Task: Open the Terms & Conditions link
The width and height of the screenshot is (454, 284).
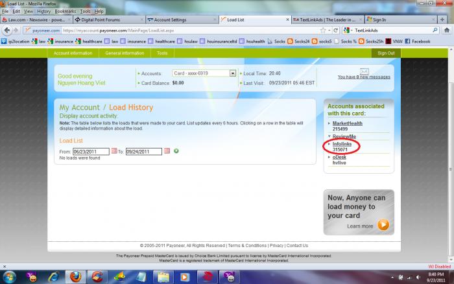Action: coord(247,246)
